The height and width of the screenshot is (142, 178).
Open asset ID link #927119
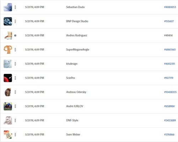(169, 78)
